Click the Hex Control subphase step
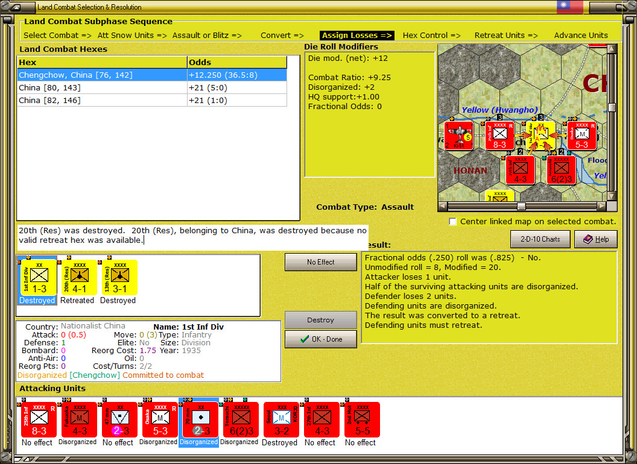The height and width of the screenshot is (464, 637). click(x=431, y=36)
